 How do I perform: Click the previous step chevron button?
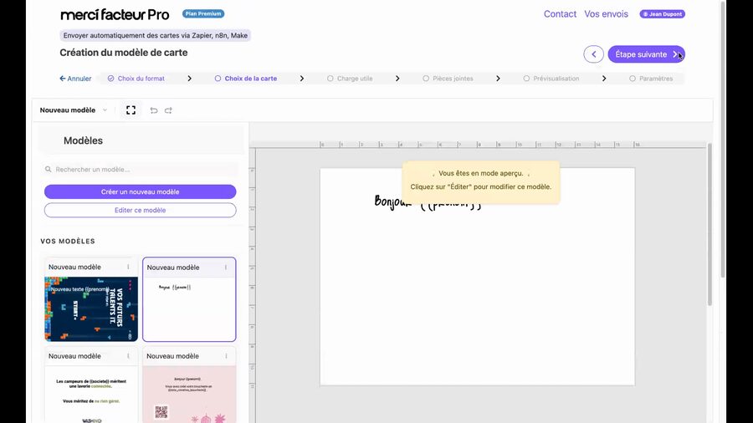point(593,54)
